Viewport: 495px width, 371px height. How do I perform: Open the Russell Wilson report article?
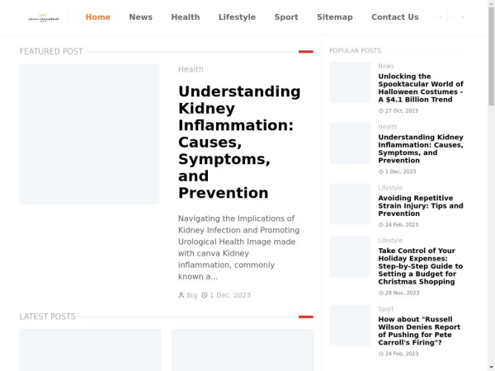420,331
